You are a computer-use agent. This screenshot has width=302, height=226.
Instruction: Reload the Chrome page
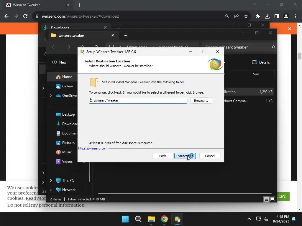point(25,16)
